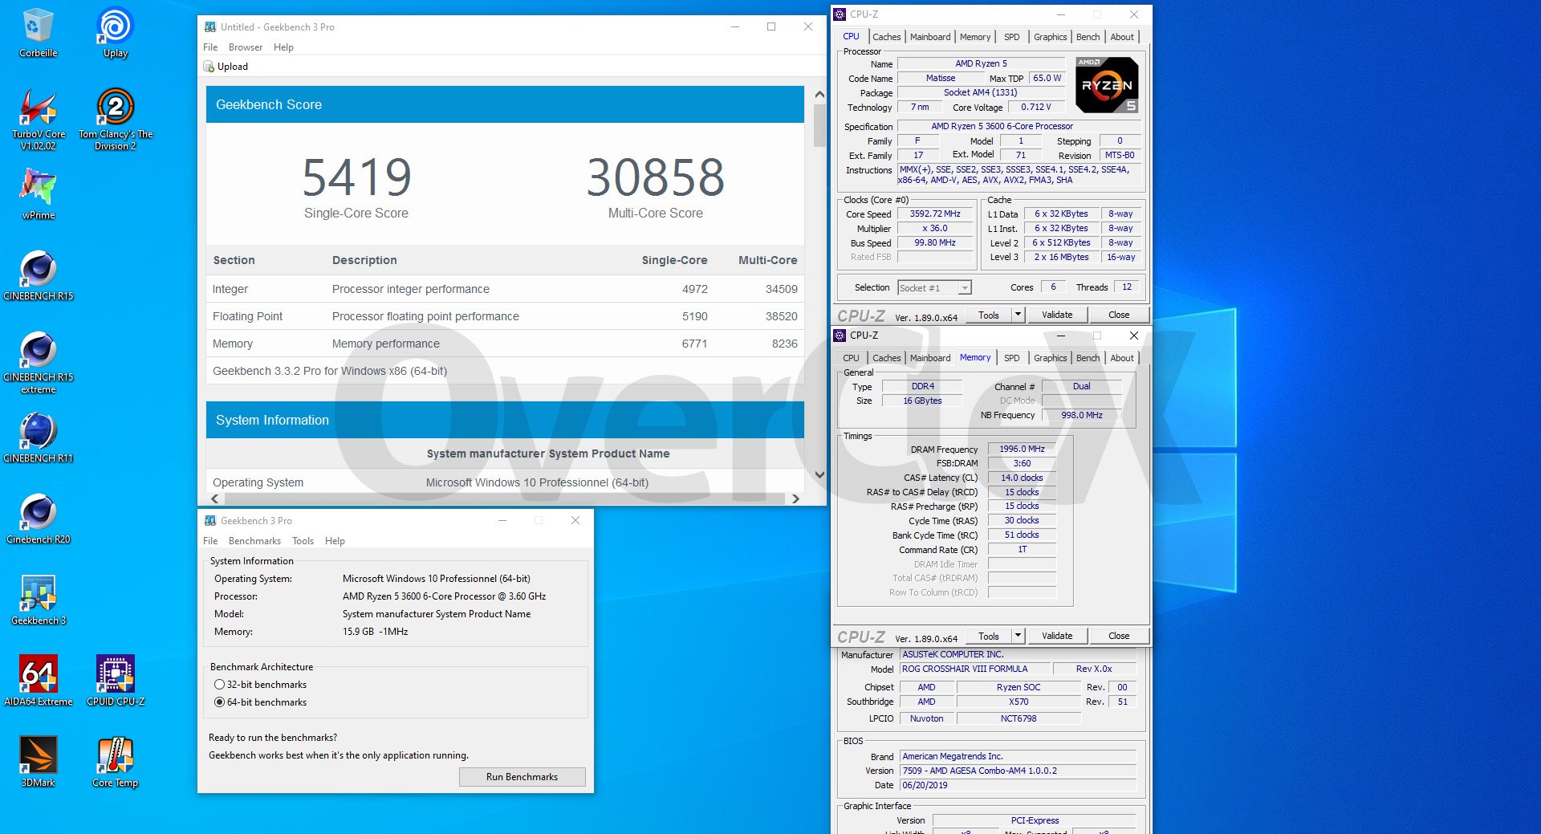This screenshot has height=834, width=1541.
Task: Launch the Core Temp shortcut
Action: click(x=115, y=762)
